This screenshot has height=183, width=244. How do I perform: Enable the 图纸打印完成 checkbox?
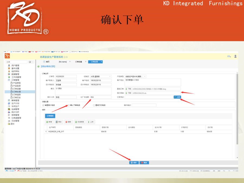click(94, 105)
